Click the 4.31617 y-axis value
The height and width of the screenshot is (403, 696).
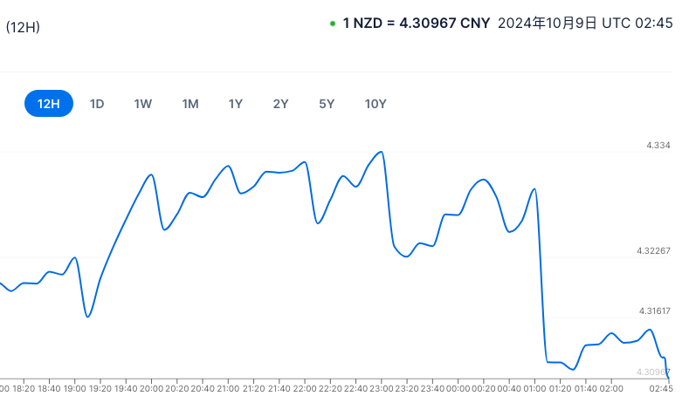654,311
